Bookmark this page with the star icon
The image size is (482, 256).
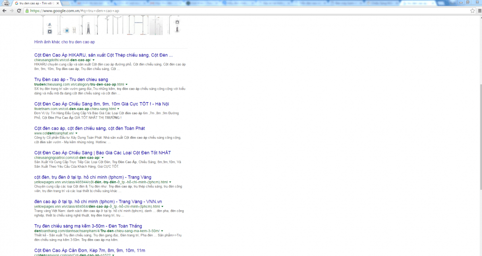[472, 11]
